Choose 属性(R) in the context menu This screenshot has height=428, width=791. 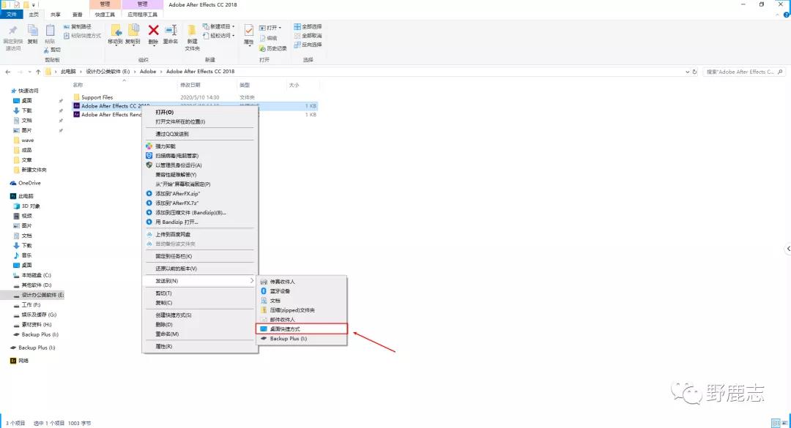point(164,346)
